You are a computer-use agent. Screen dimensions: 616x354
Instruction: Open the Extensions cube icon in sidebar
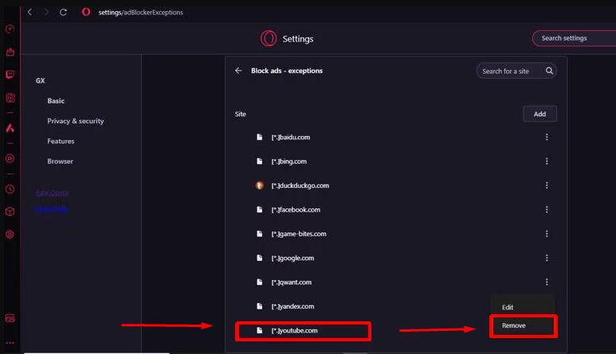point(10,212)
